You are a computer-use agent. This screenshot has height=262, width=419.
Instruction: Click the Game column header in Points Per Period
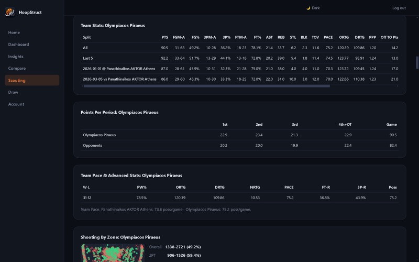[x=391, y=125]
